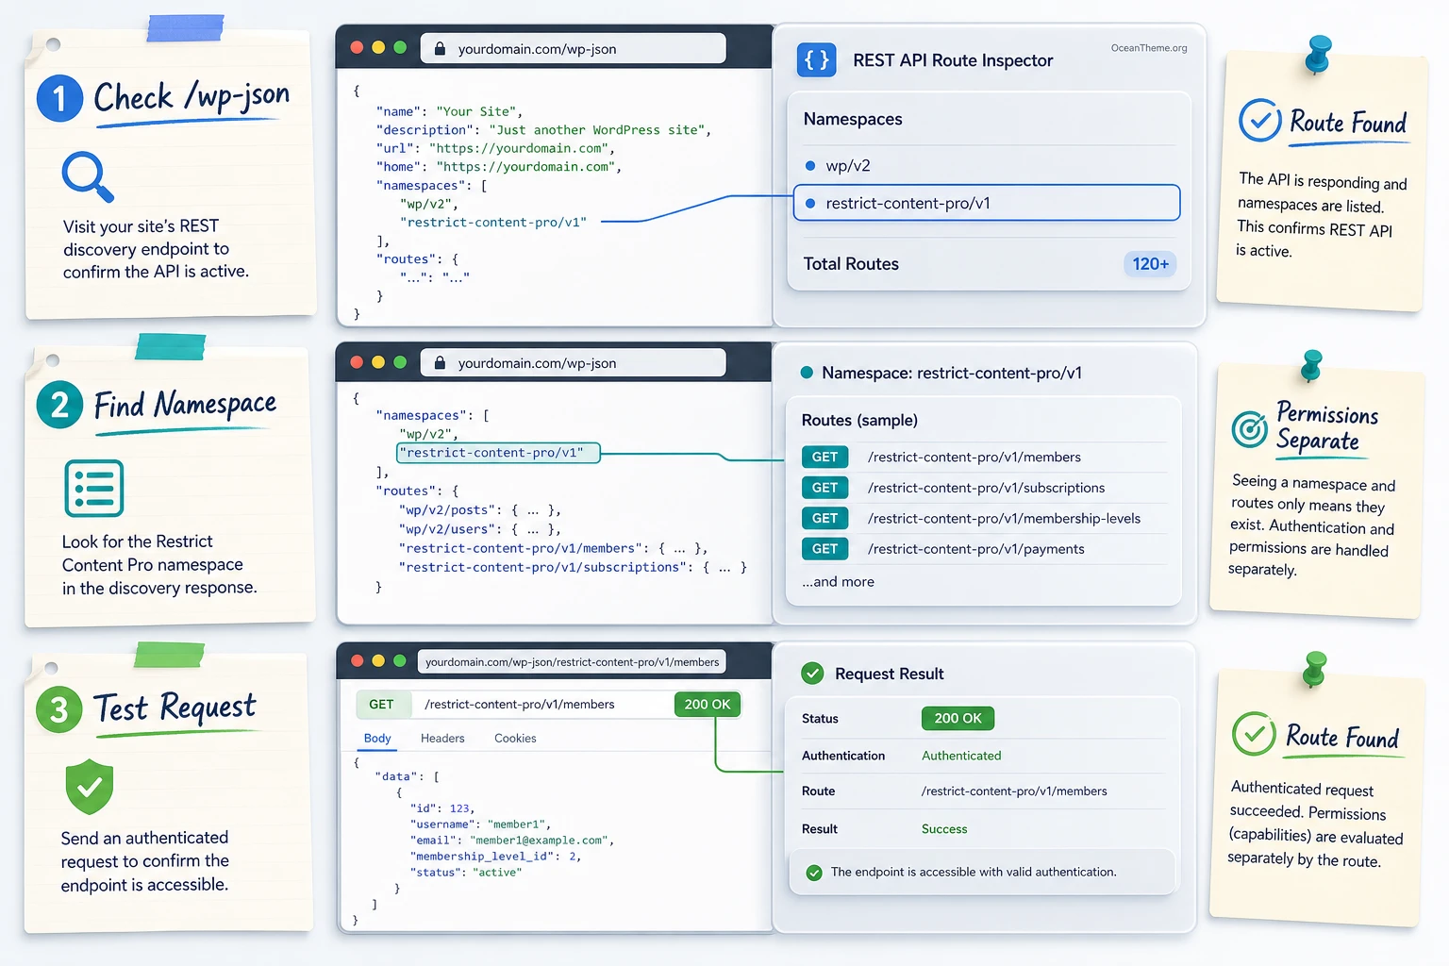Open the Cookies tab

click(515, 739)
